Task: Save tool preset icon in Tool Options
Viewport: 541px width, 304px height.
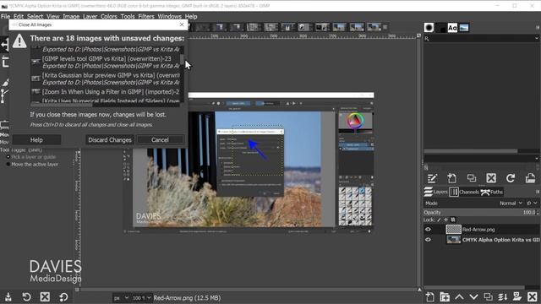Action: 8,297
